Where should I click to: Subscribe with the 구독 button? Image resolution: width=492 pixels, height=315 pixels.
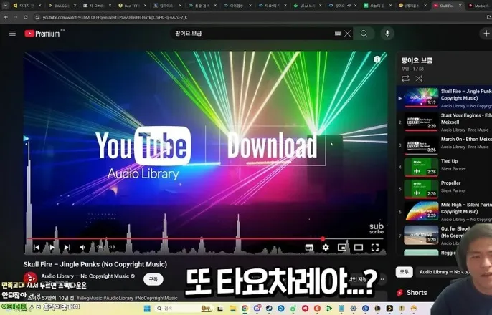pos(153,279)
